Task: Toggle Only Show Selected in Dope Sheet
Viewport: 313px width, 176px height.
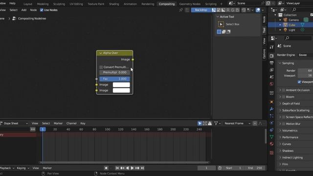Action: 200,124
